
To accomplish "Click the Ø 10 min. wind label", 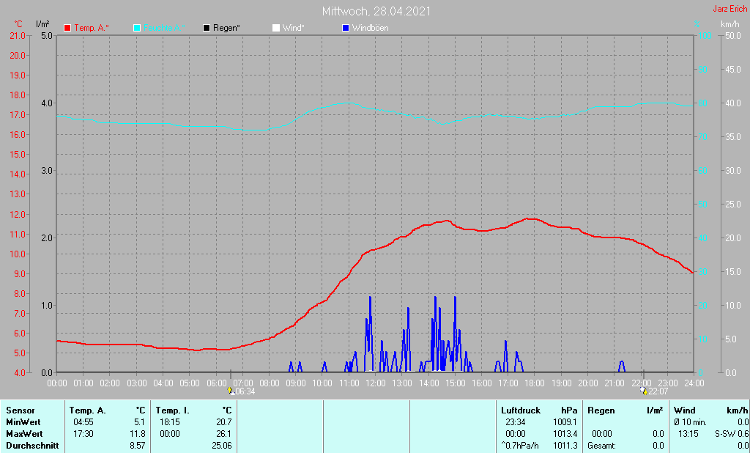I will (x=690, y=422).
